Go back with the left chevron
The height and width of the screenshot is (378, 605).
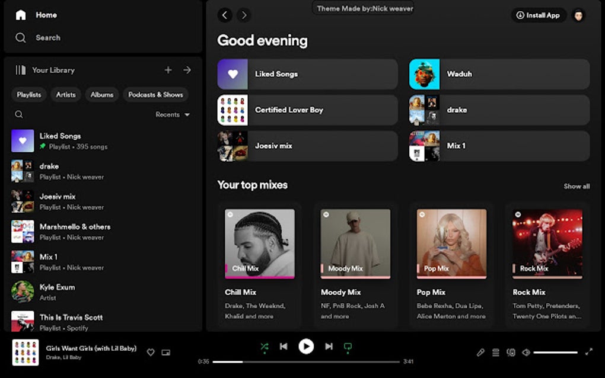click(x=225, y=15)
